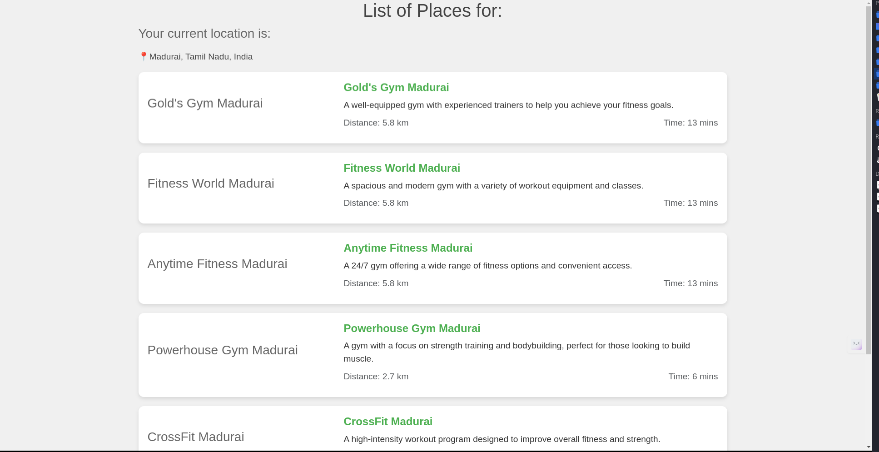The image size is (879, 452).
Task: Open the green CrossFit Madurai link
Action: (x=387, y=422)
